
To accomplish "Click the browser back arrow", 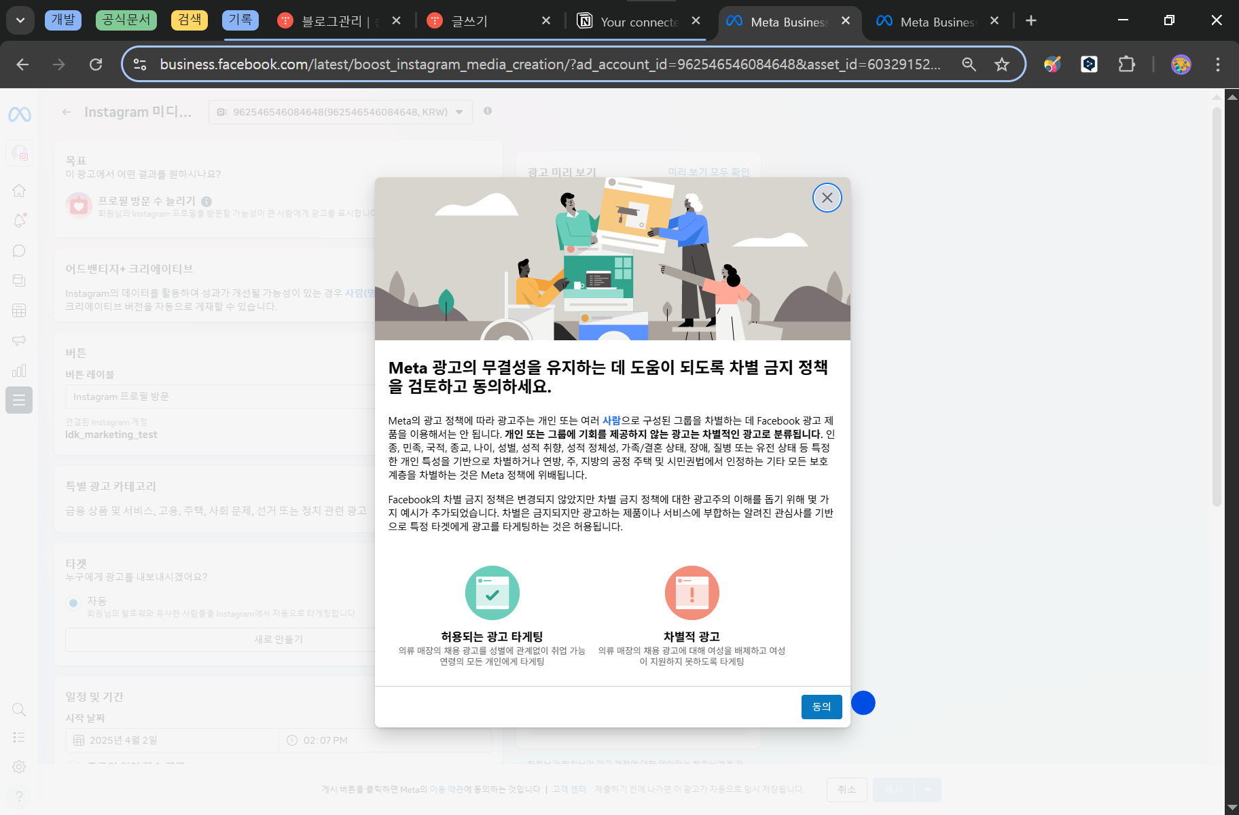I will coord(22,65).
